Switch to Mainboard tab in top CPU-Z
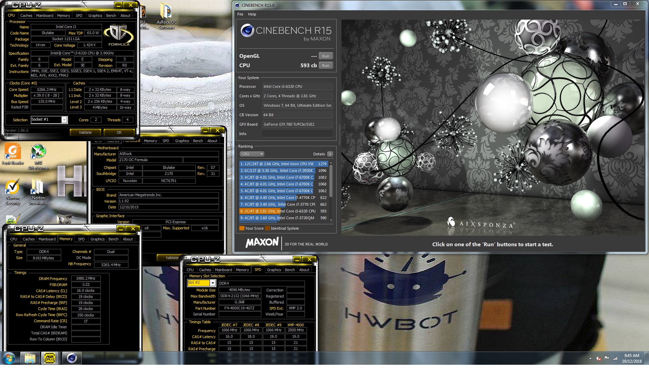 click(x=45, y=16)
